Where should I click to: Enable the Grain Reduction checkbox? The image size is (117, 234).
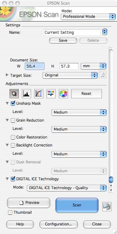(13, 120)
